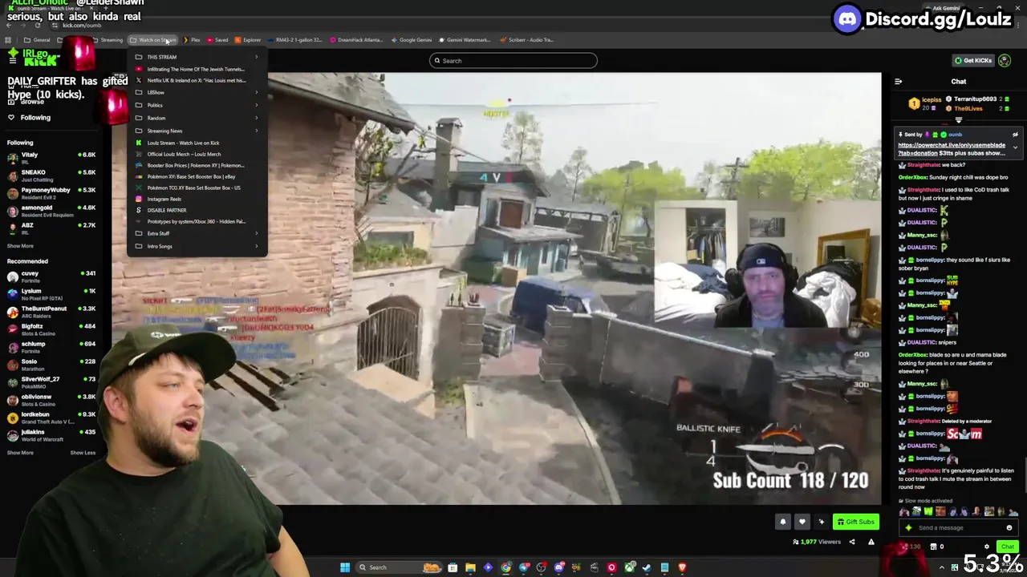The width and height of the screenshot is (1027, 577).
Task: Collapse the chat panel with the arrow icon
Action: (x=898, y=81)
